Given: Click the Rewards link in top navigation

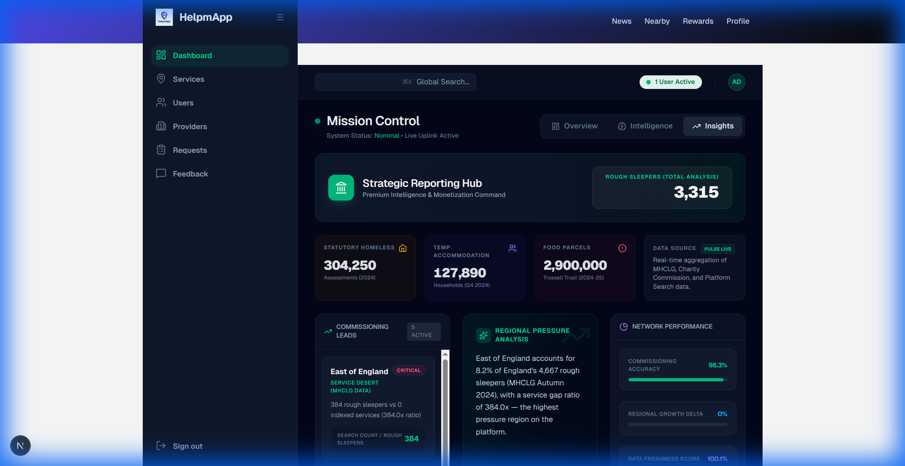Looking at the screenshot, I should [698, 21].
